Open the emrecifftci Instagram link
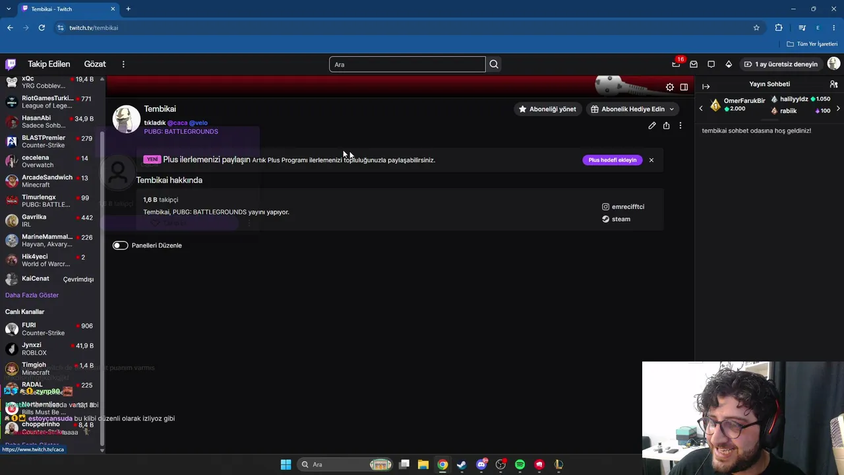Viewport: 844px width, 475px height. (x=623, y=206)
